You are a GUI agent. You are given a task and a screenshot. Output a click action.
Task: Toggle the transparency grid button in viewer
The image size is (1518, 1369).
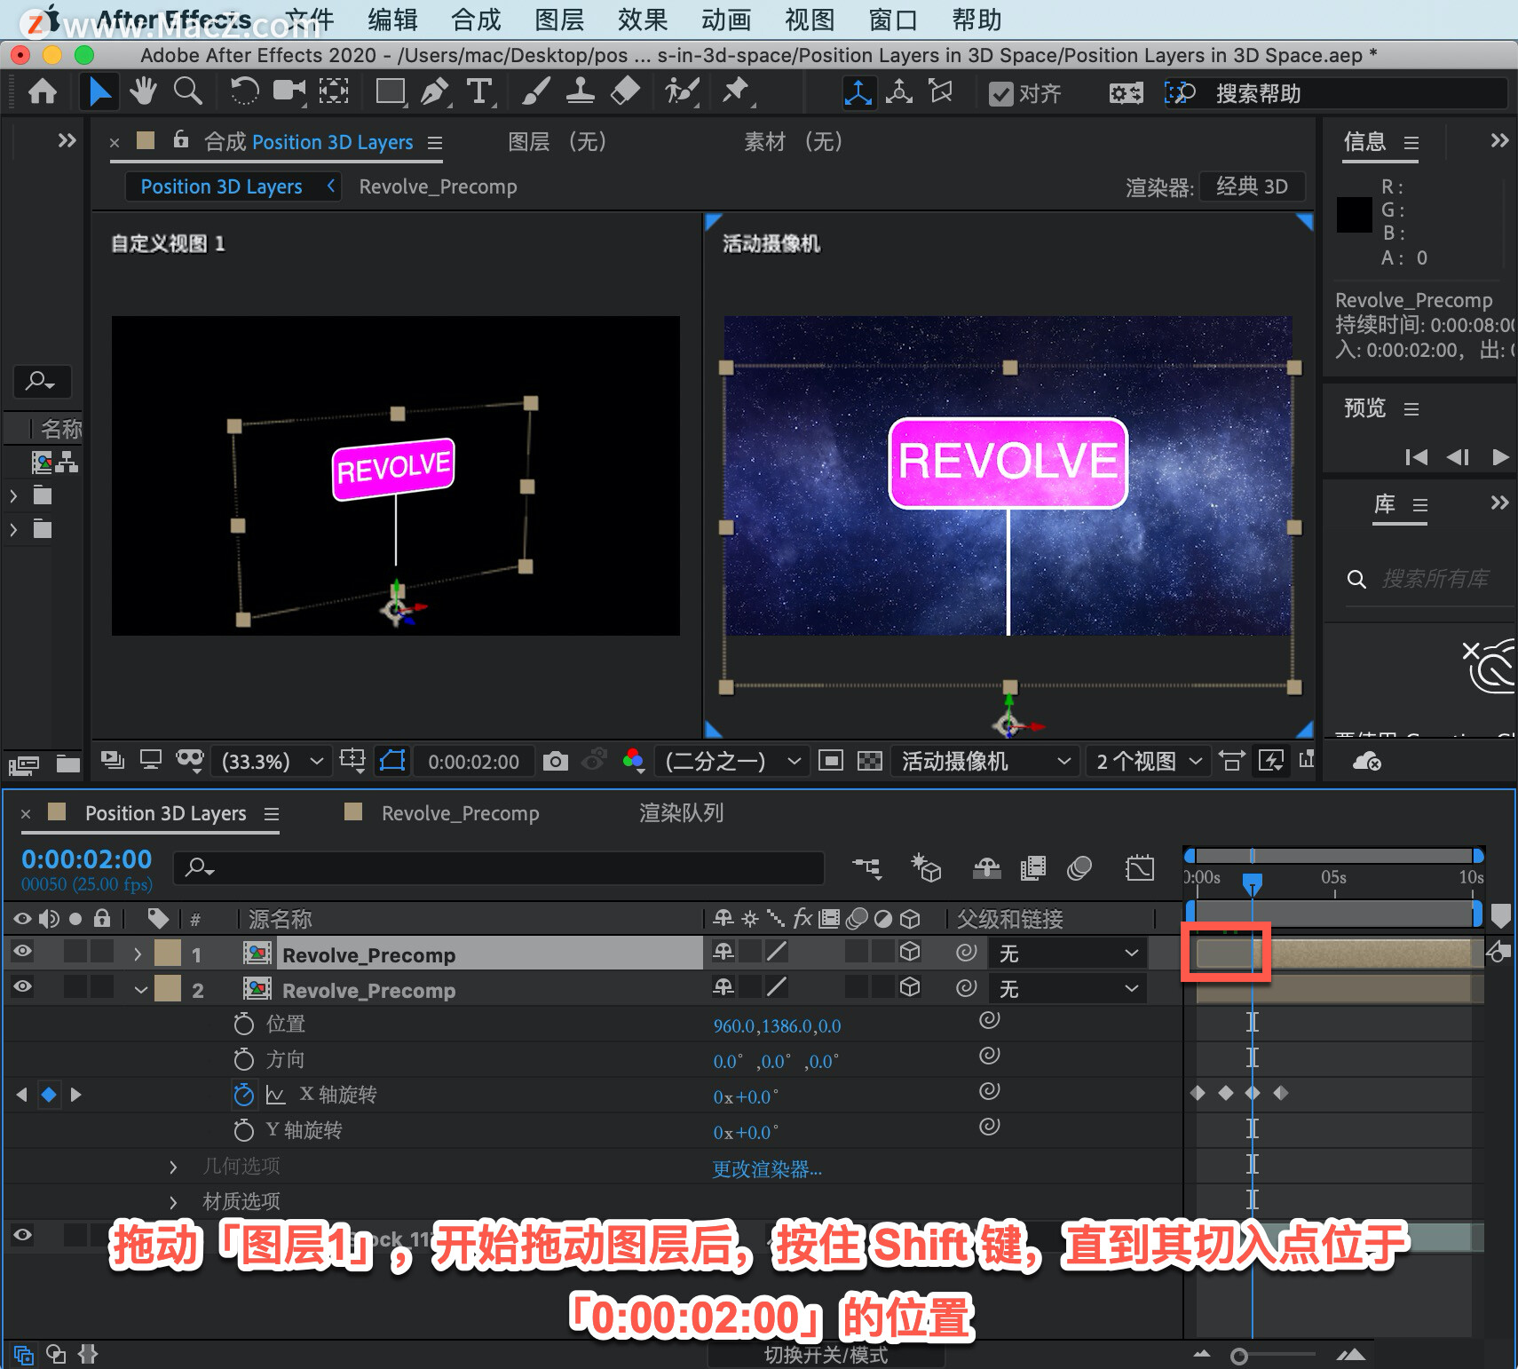(x=870, y=761)
